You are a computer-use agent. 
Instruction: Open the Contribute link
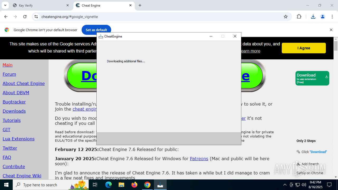[x=14, y=167]
